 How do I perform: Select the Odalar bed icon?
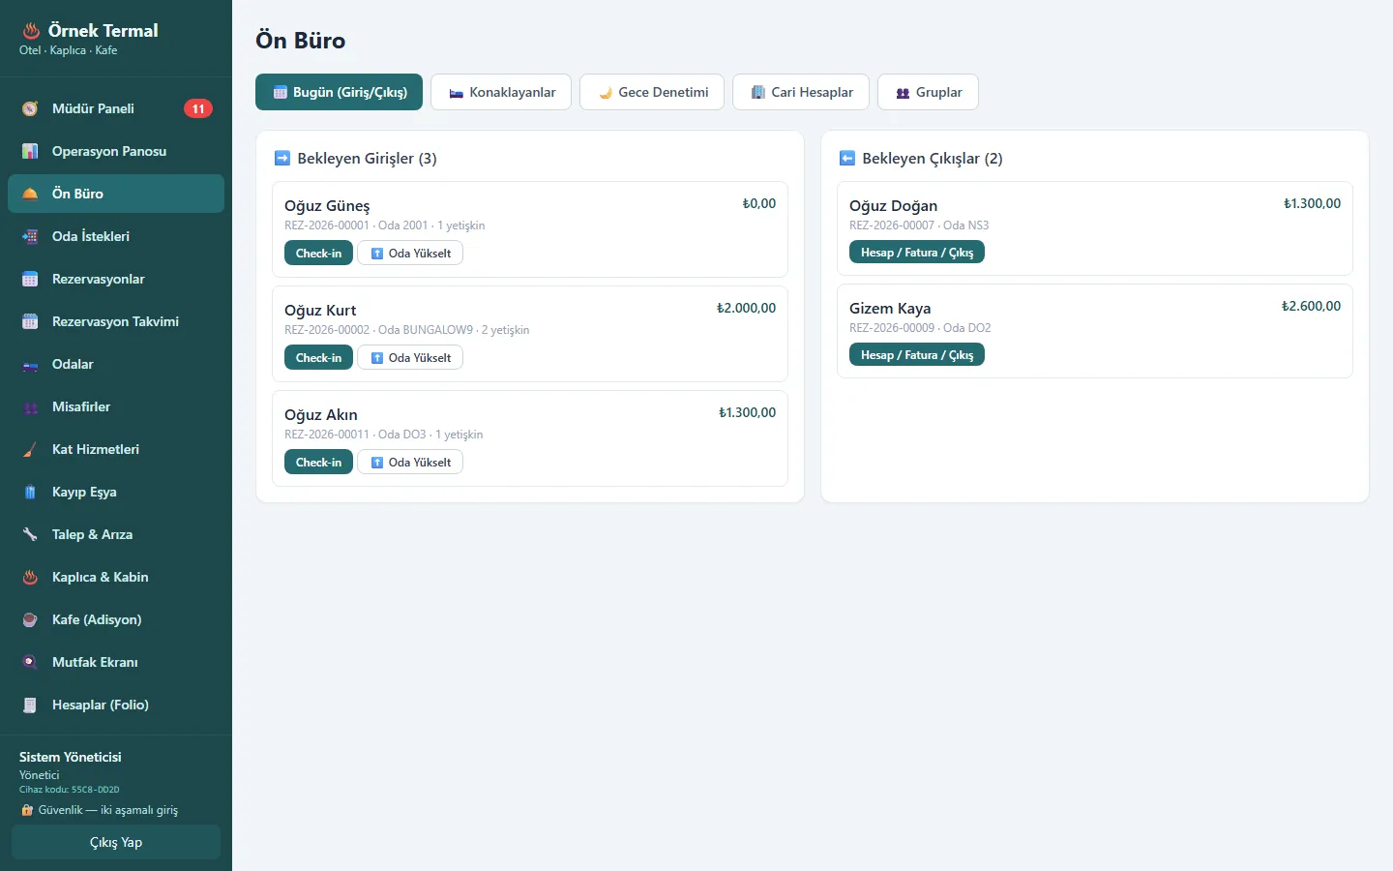[30, 364]
